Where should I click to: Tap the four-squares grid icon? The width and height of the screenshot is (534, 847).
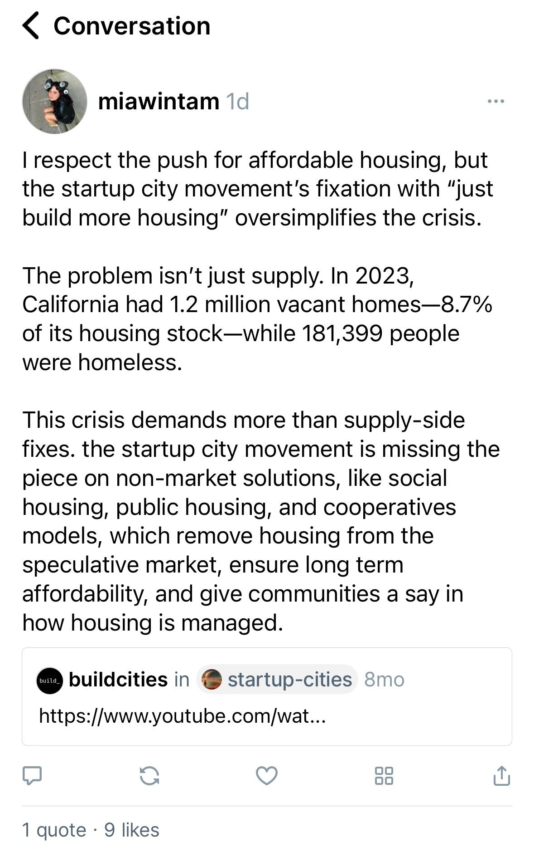[384, 775]
